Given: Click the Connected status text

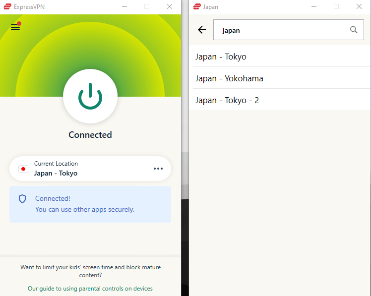Looking at the screenshot, I should [90, 135].
